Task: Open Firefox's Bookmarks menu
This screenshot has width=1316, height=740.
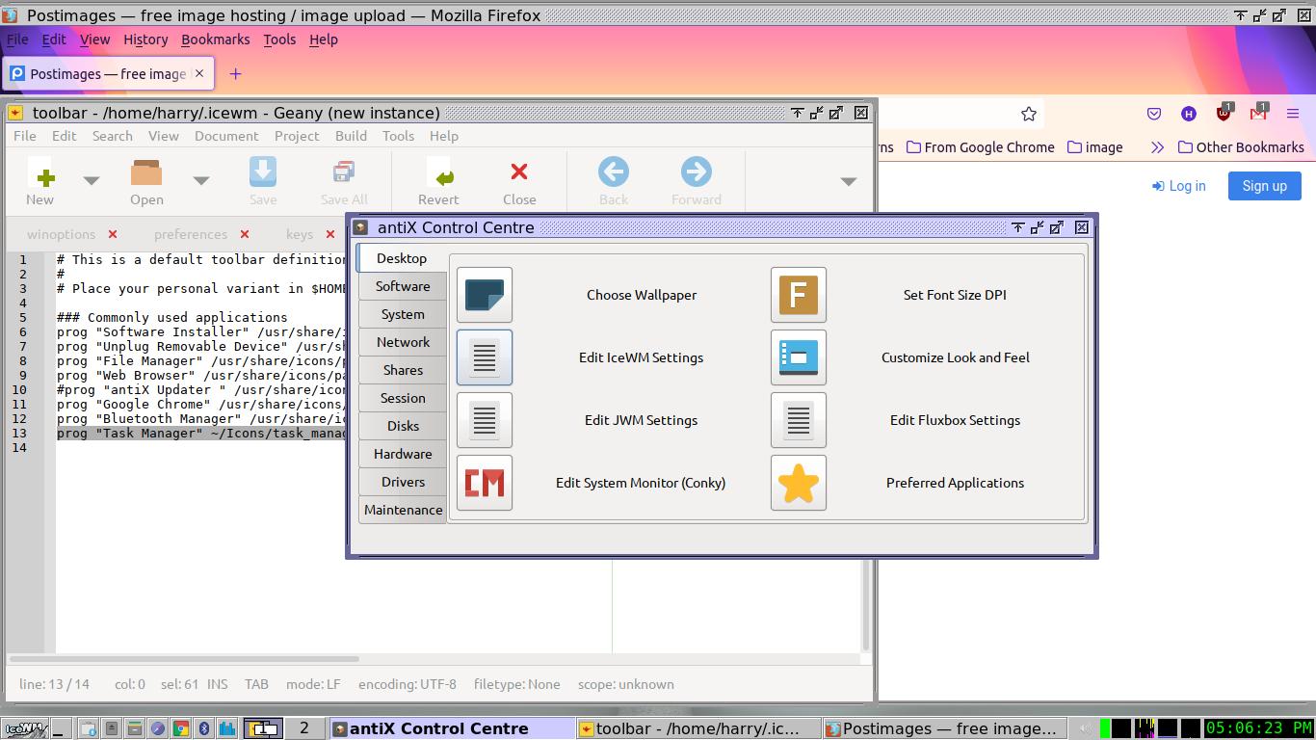Action: (x=215, y=40)
